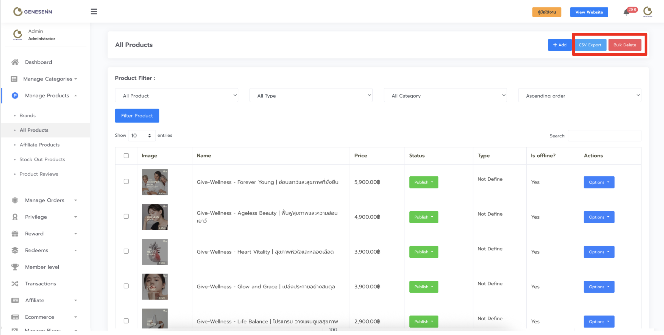Expand the Manage Orders sidebar menu

[45, 200]
